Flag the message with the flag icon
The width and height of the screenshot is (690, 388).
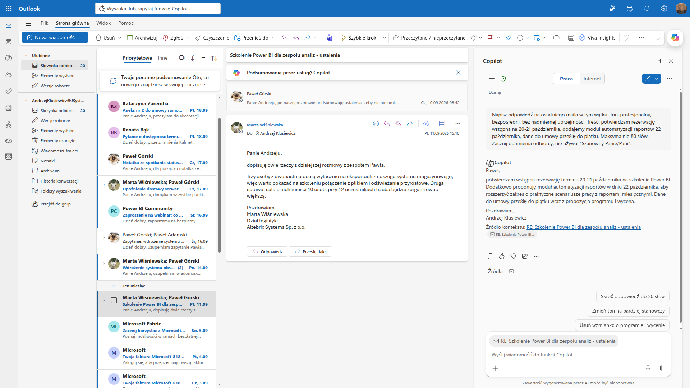click(490, 38)
